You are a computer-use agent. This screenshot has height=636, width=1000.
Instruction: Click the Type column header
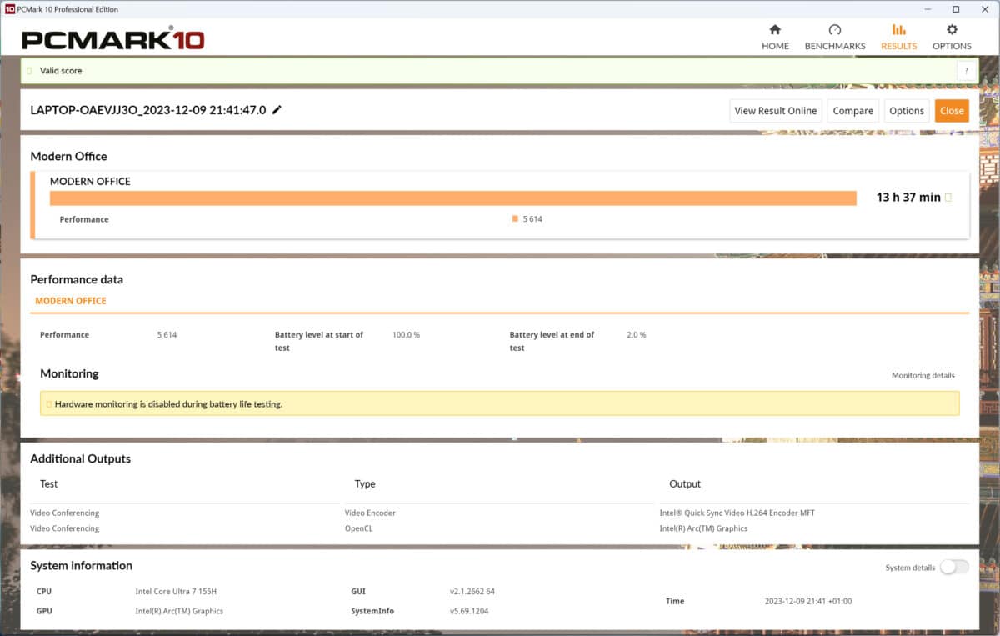point(365,483)
